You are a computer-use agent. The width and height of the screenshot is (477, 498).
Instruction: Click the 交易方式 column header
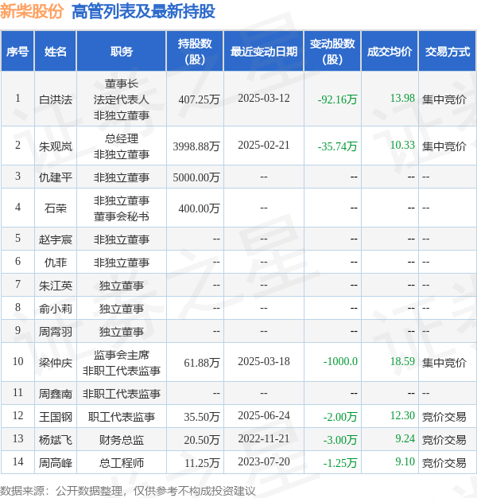tap(447, 51)
